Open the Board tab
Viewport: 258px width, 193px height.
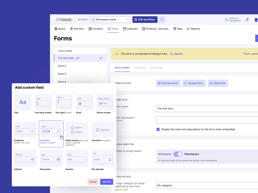click(x=60, y=29)
